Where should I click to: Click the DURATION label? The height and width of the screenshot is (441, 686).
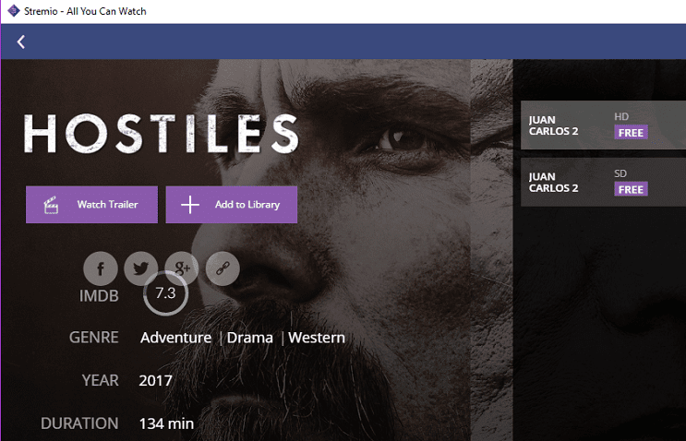point(79,423)
